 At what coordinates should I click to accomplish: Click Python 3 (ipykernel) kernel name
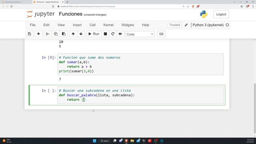pos(208,25)
